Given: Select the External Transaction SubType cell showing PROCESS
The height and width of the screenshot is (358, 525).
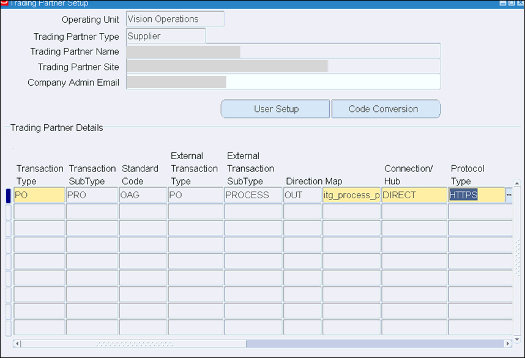Looking at the screenshot, I should 252,195.
